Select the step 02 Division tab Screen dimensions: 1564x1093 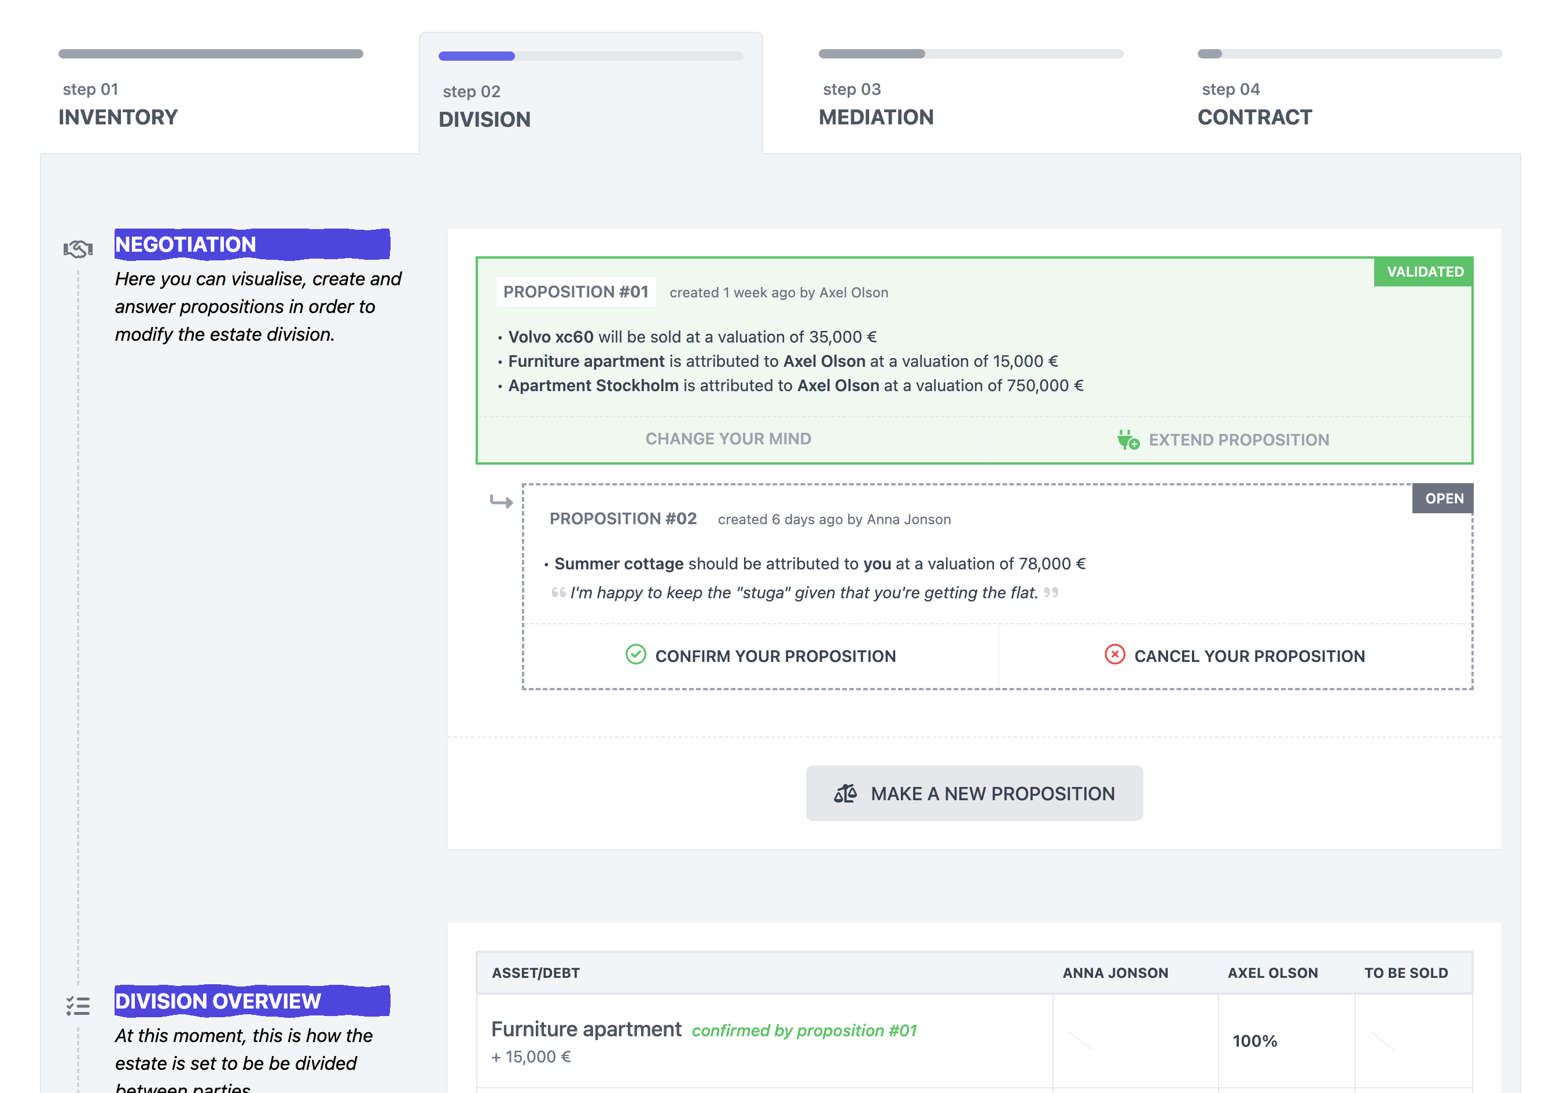(x=591, y=93)
